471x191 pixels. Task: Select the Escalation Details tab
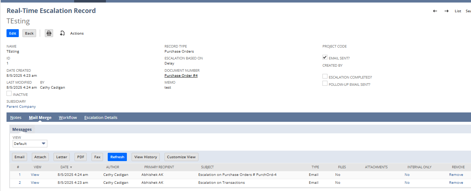click(100, 117)
